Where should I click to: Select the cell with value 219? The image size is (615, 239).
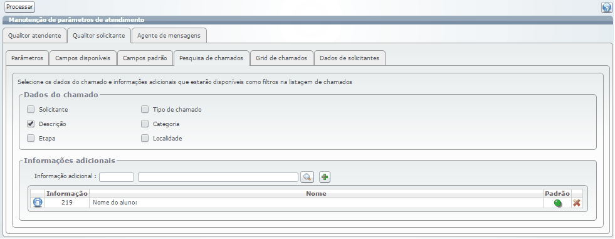[67, 203]
